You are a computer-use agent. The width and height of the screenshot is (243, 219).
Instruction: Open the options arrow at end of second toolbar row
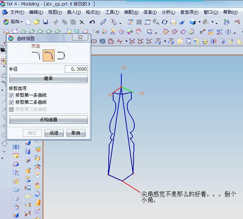point(234,33)
